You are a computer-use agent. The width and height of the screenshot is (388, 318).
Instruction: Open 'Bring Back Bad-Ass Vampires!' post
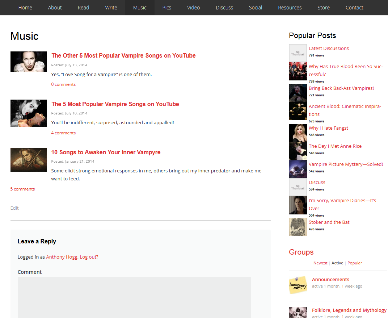pos(341,88)
